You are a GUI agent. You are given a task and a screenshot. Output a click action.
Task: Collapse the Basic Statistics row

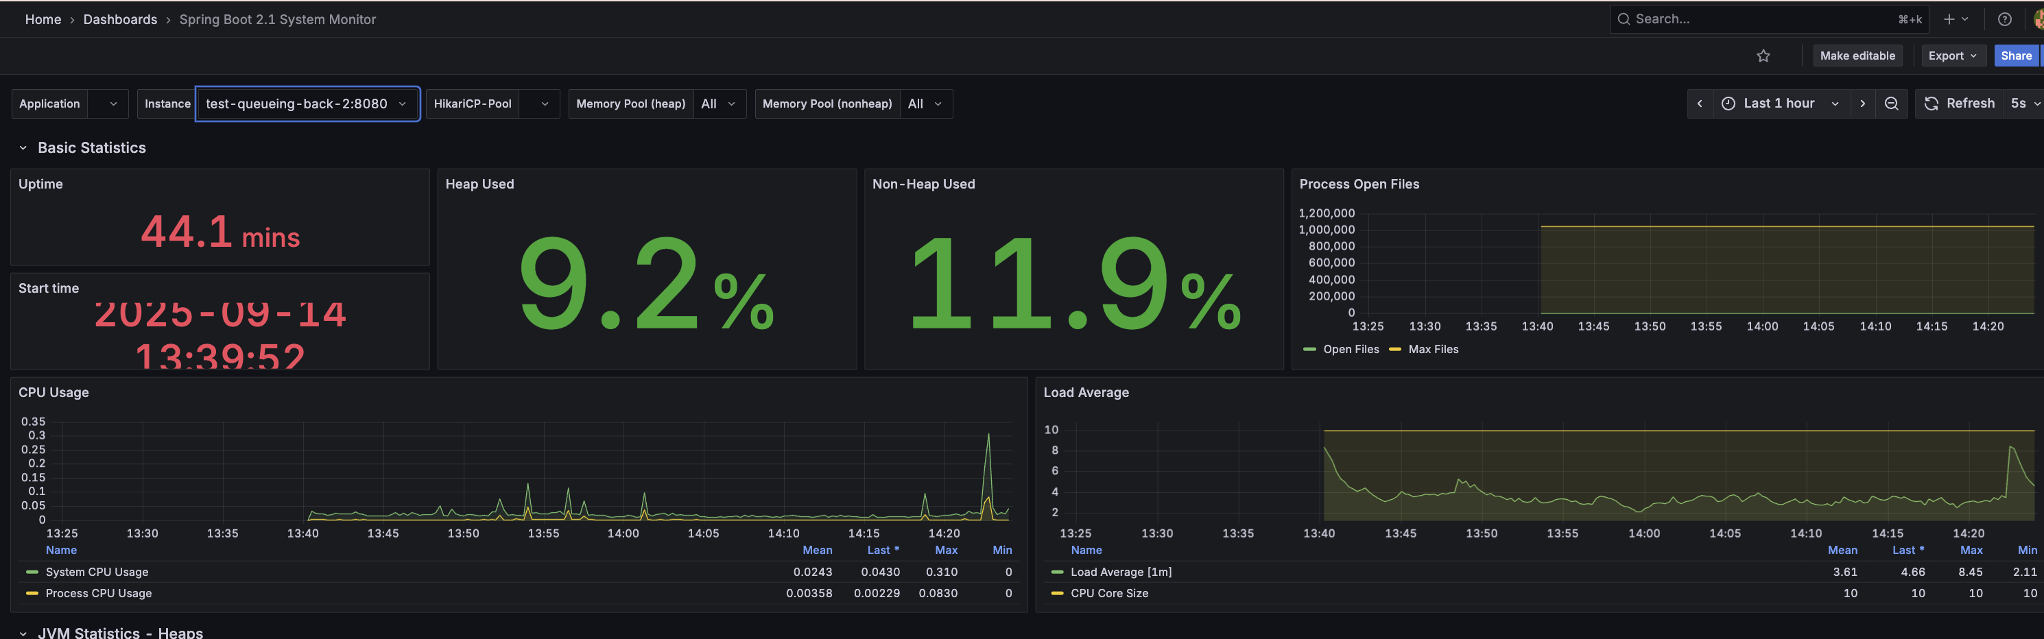point(23,148)
